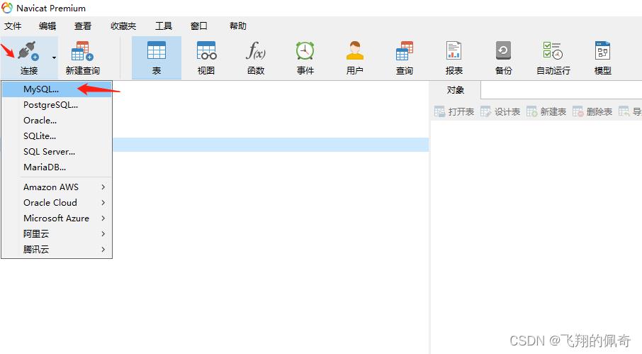Choose MySQL... from the connection menu
The image size is (642, 354).
coord(41,89)
